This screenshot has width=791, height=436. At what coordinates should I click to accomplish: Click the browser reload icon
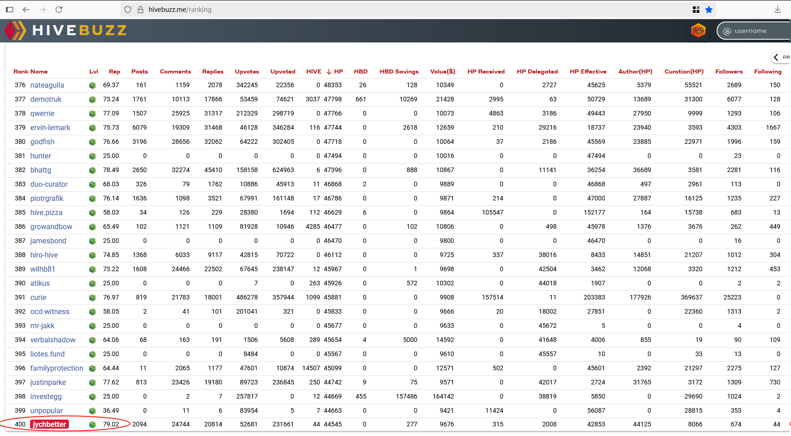[x=59, y=10]
